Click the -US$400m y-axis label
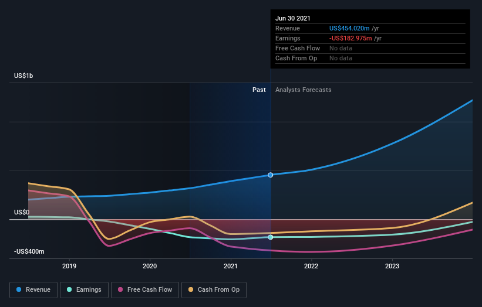482x307 pixels. pos(29,251)
